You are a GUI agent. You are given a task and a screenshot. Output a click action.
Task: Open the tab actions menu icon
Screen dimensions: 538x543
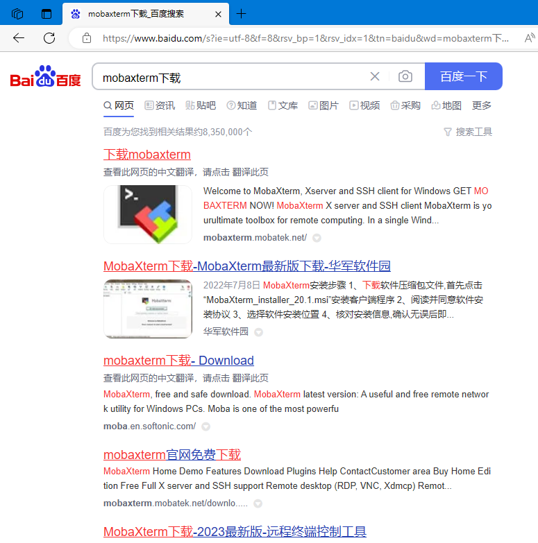click(x=47, y=14)
